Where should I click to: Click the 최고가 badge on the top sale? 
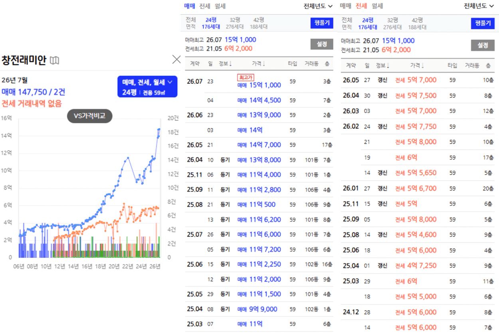click(x=246, y=77)
